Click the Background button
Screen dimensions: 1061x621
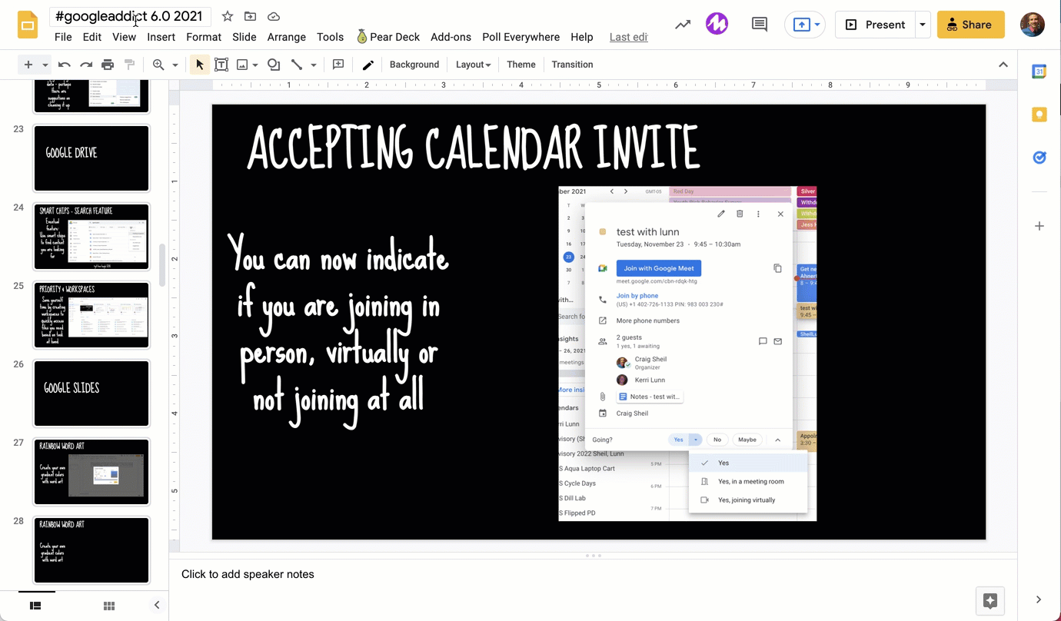point(414,65)
